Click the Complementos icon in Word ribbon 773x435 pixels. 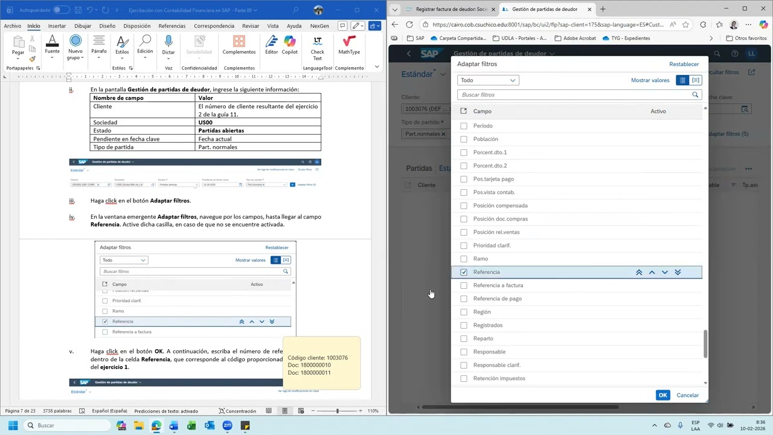239,45
